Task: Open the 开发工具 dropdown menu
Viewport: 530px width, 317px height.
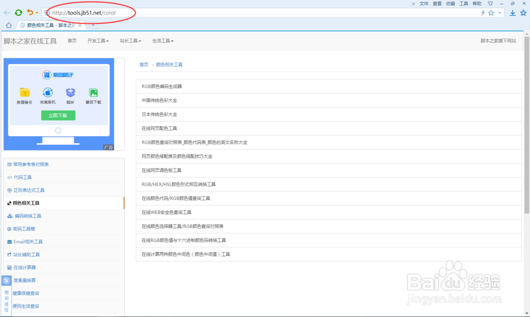Action: pyautogui.click(x=98, y=40)
